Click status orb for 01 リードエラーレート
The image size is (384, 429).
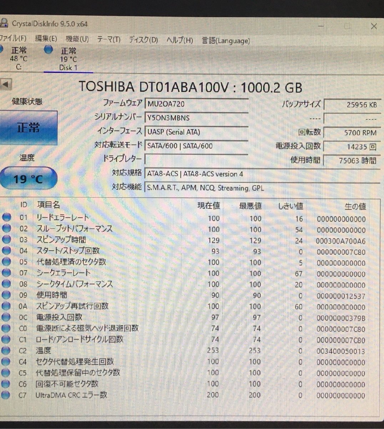click(x=6, y=217)
